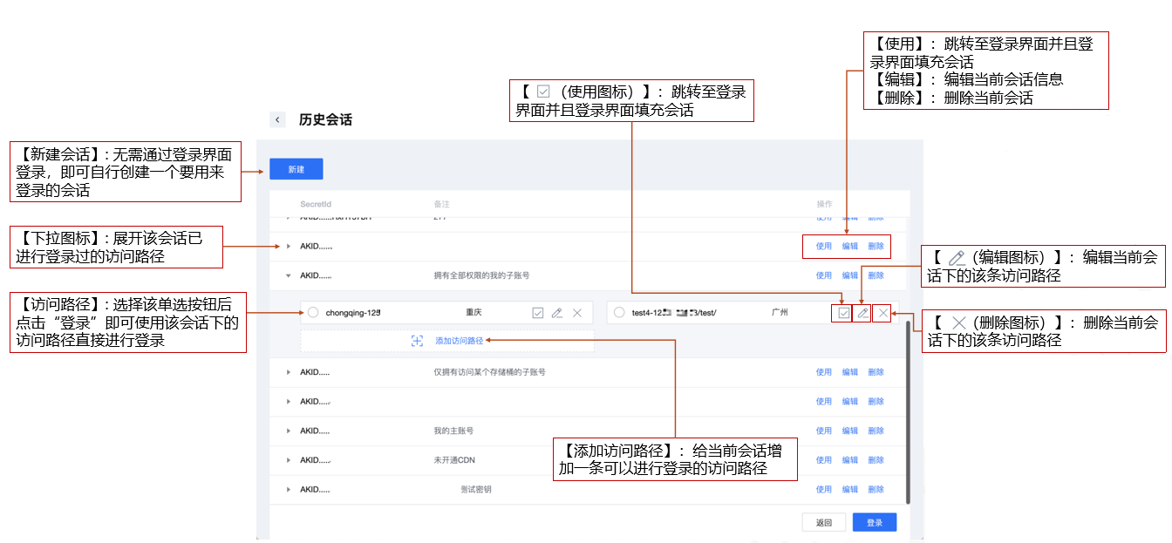1172x543 pixels.
Task: Click the use (checkmark) icon for test4 path
Action: 843,313
